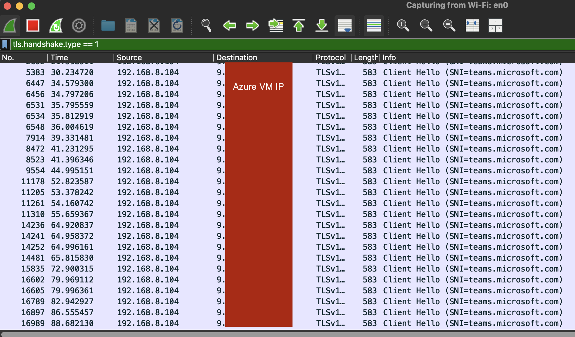Screen dimensions: 575x337
Task: Close this capture file icon
Action: pos(154,25)
